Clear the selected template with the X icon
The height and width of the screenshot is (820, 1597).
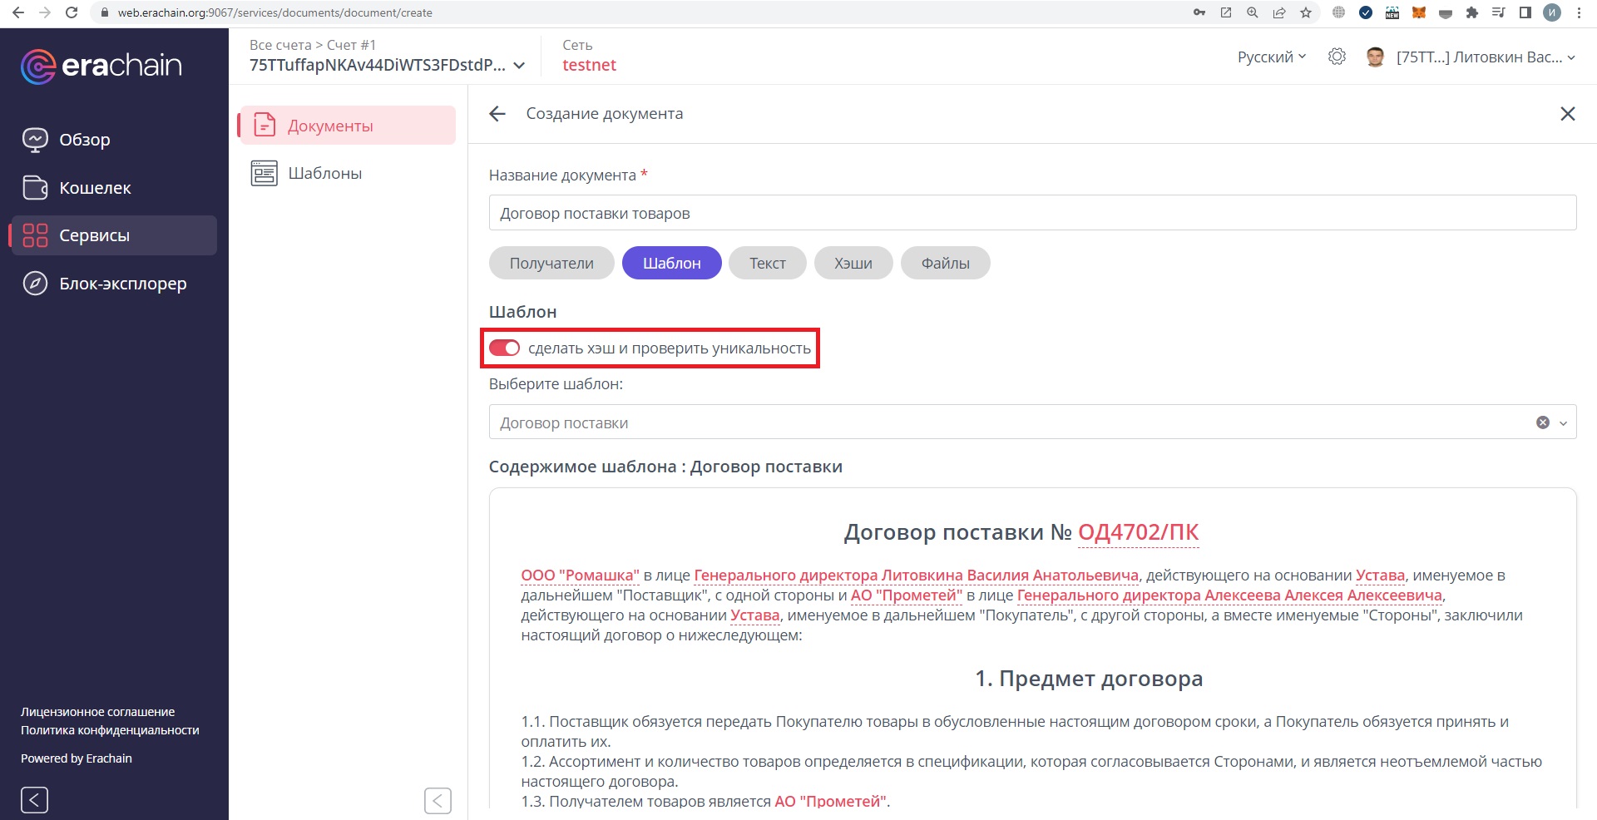click(x=1544, y=422)
